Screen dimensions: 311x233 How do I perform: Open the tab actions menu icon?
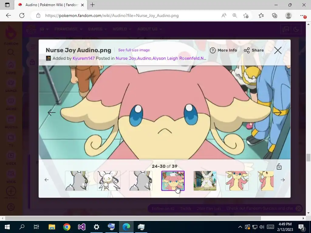pyautogui.click(x=7, y=5)
